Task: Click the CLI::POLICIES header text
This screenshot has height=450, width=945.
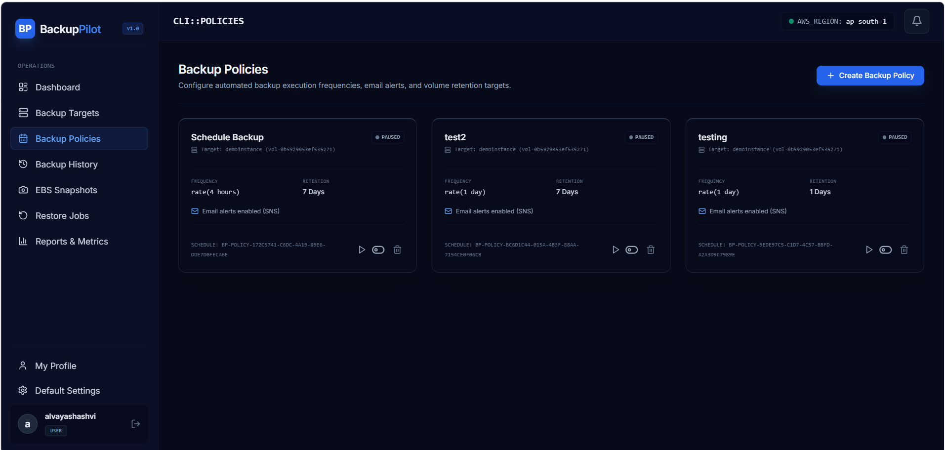Action: 208,21
